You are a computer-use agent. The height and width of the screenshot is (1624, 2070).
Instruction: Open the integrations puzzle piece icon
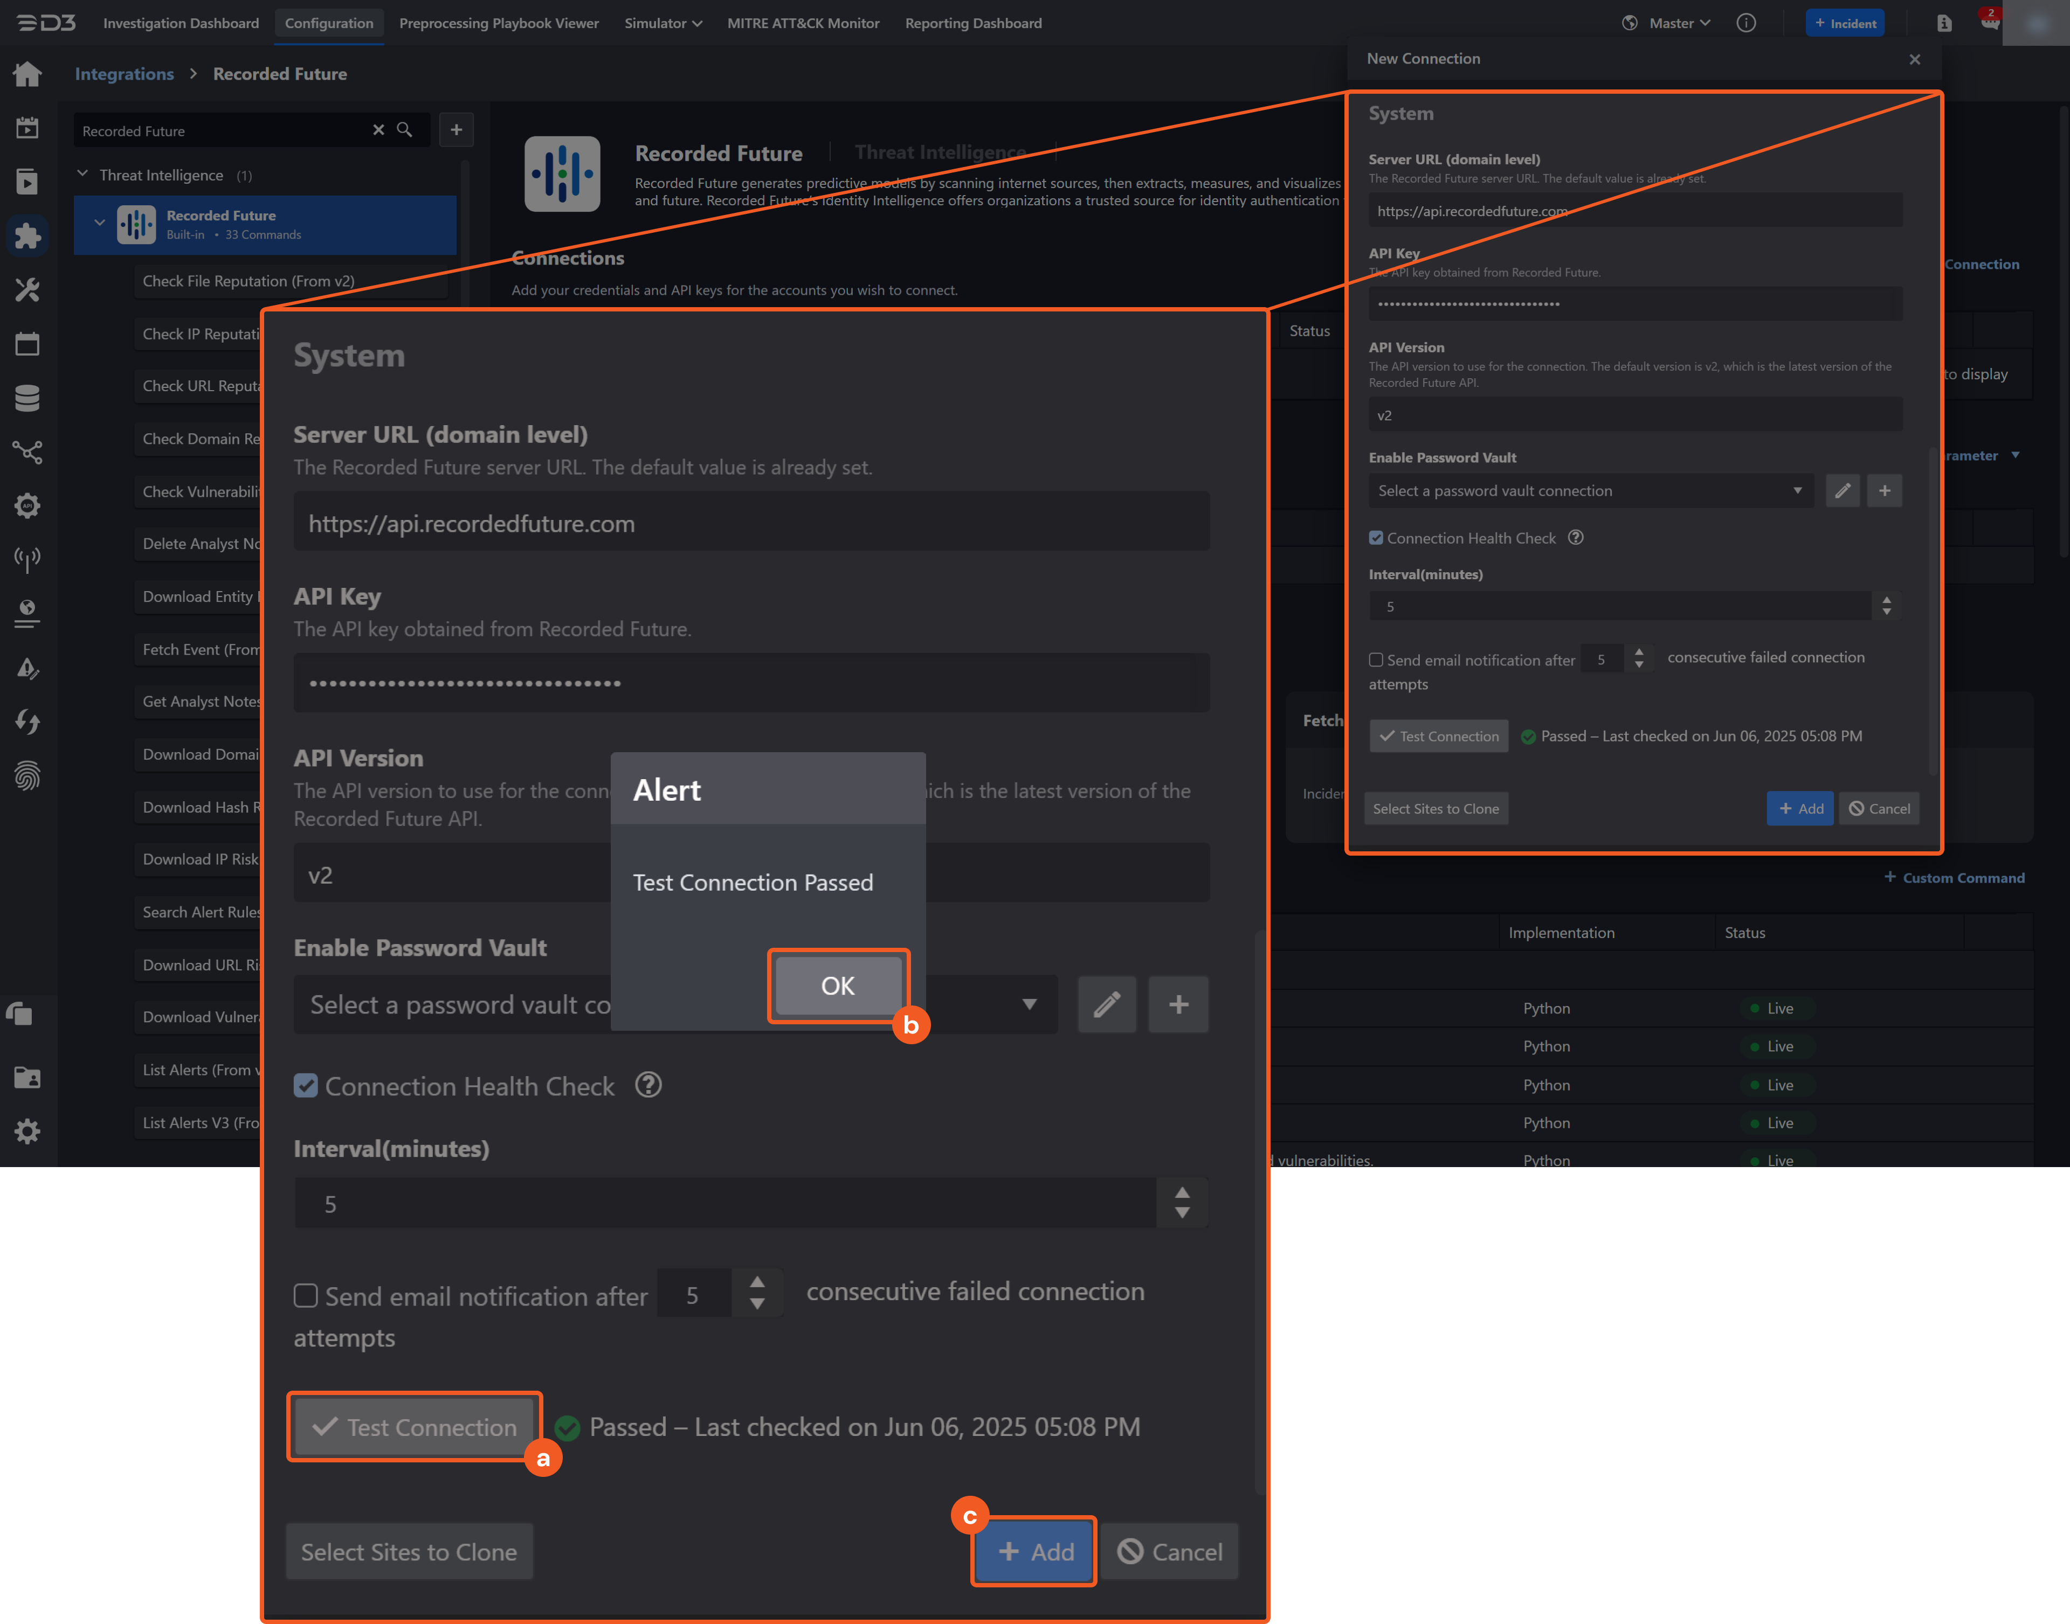27,236
